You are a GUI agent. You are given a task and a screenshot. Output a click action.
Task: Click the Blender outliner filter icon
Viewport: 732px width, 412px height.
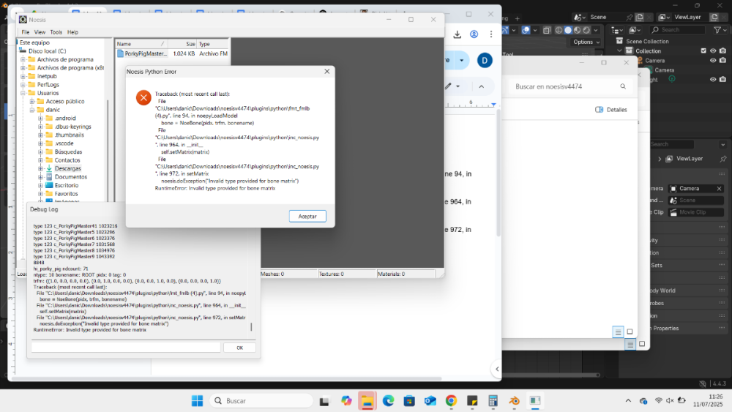(x=717, y=30)
